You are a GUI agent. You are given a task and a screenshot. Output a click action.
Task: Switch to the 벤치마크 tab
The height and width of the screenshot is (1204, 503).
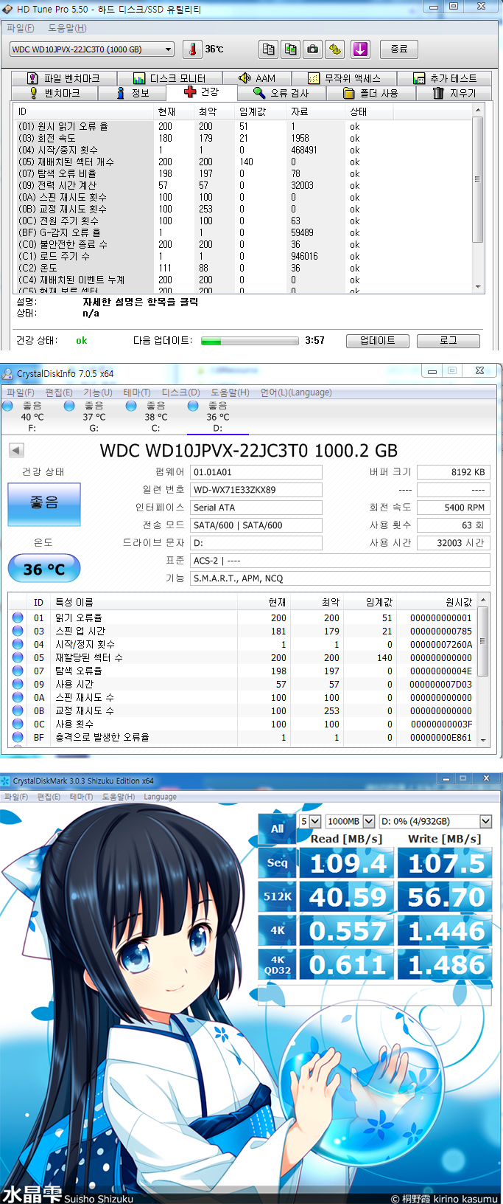click(x=56, y=94)
